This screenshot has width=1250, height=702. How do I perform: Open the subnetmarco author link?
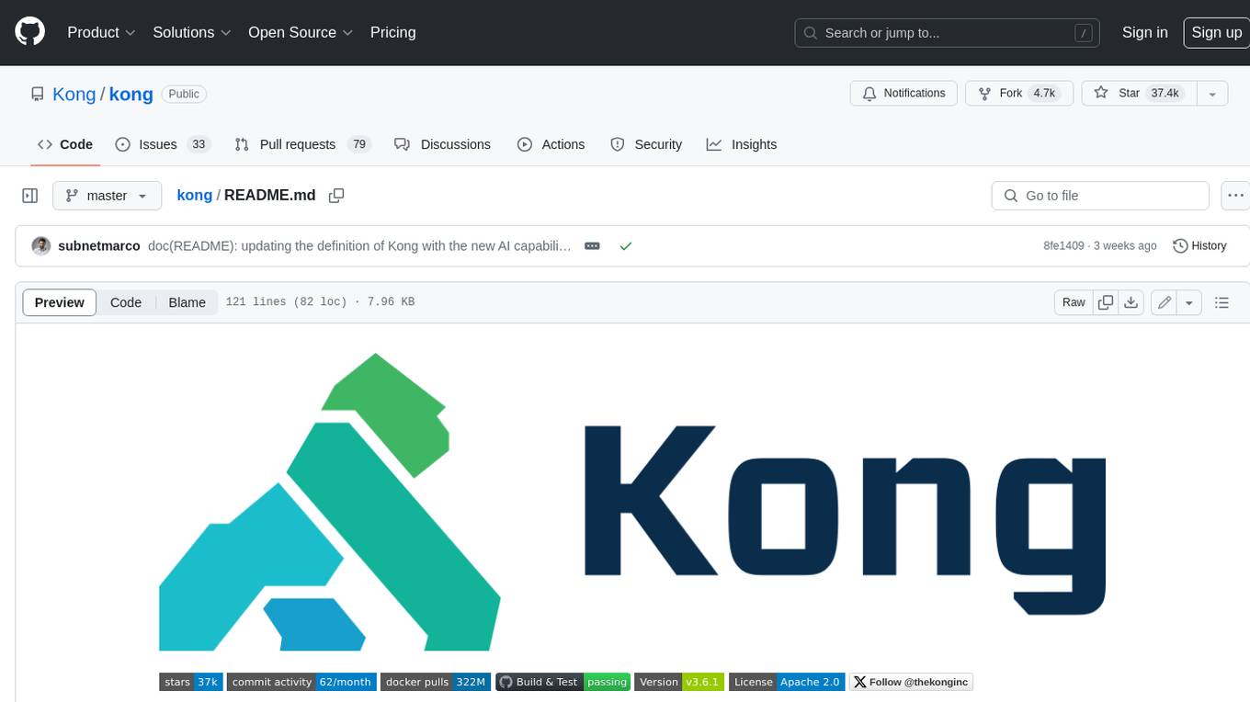(99, 246)
